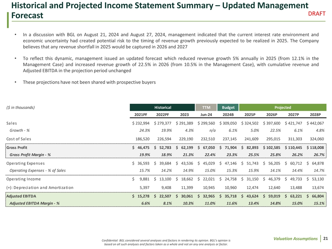Click the Budget header label
The width and height of the screenshot is (332, 249).
[228, 107]
